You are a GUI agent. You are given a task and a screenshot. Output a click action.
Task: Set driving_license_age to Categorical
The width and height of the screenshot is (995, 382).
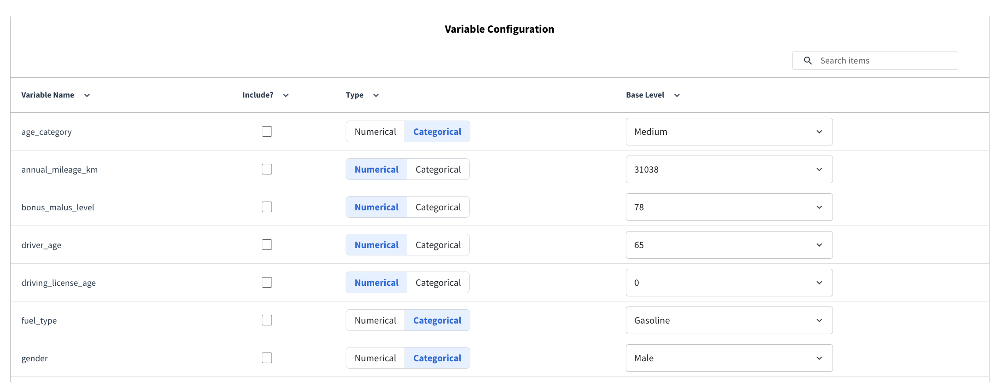438,282
